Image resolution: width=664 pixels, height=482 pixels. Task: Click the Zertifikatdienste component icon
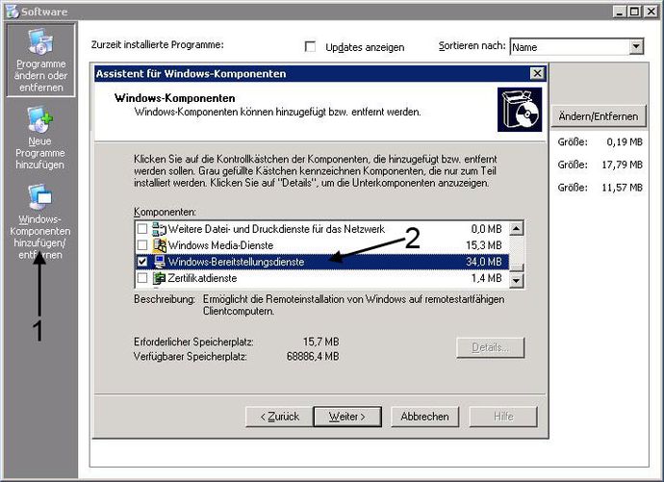(159, 278)
